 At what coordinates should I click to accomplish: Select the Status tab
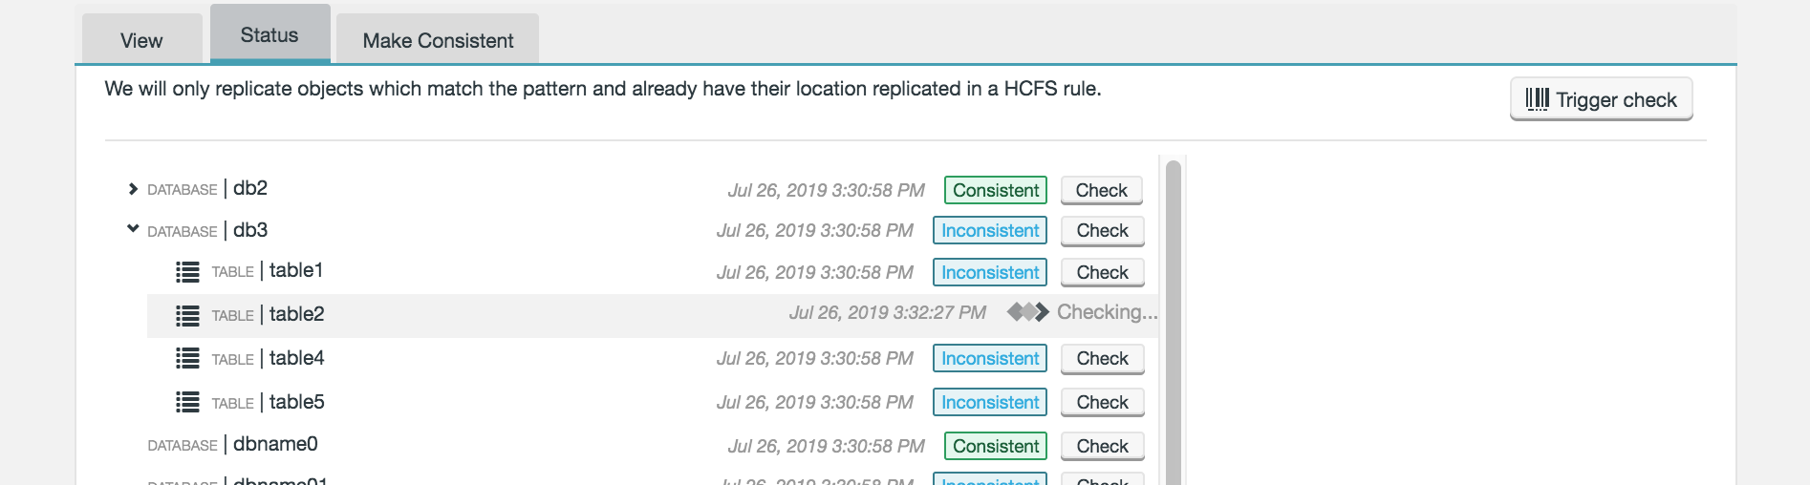tap(269, 35)
